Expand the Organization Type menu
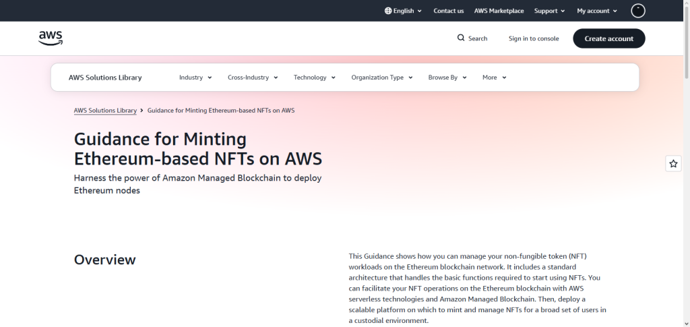The width and height of the screenshot is (690, 327). [382, 78]
